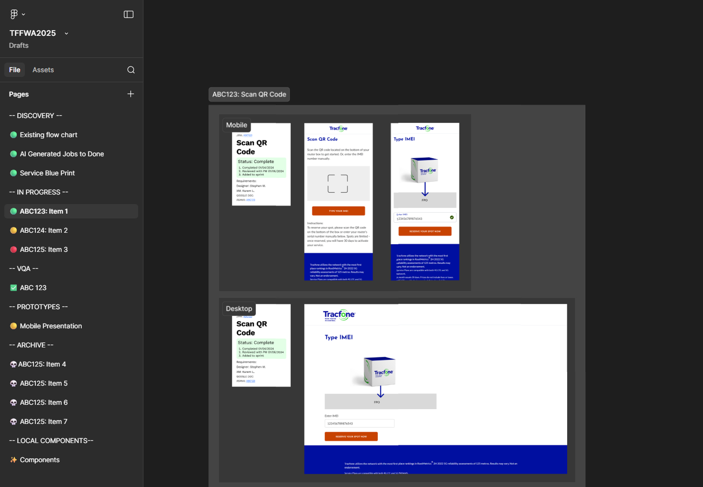Viewport: 703px width, 487px height.
Task: Click the green checkmark icon next to ABC 123
Action: coord(13,287)
